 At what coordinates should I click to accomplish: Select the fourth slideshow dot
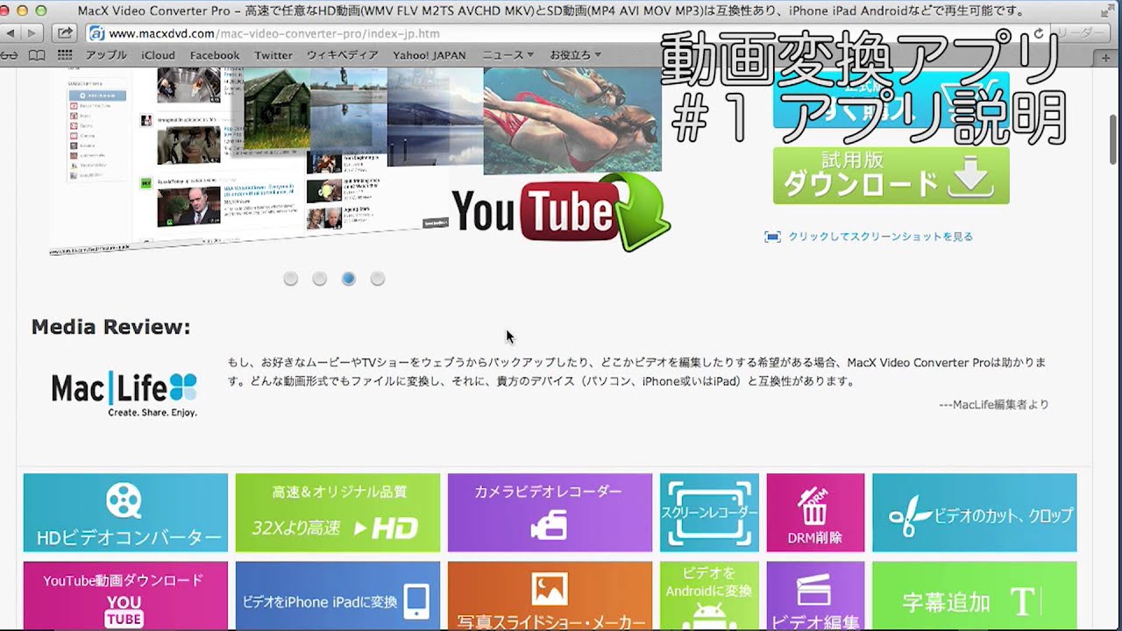click(378, 279)
